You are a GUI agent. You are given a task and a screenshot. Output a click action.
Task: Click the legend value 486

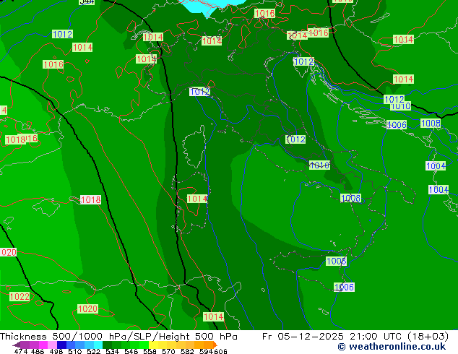pos(38,351)
